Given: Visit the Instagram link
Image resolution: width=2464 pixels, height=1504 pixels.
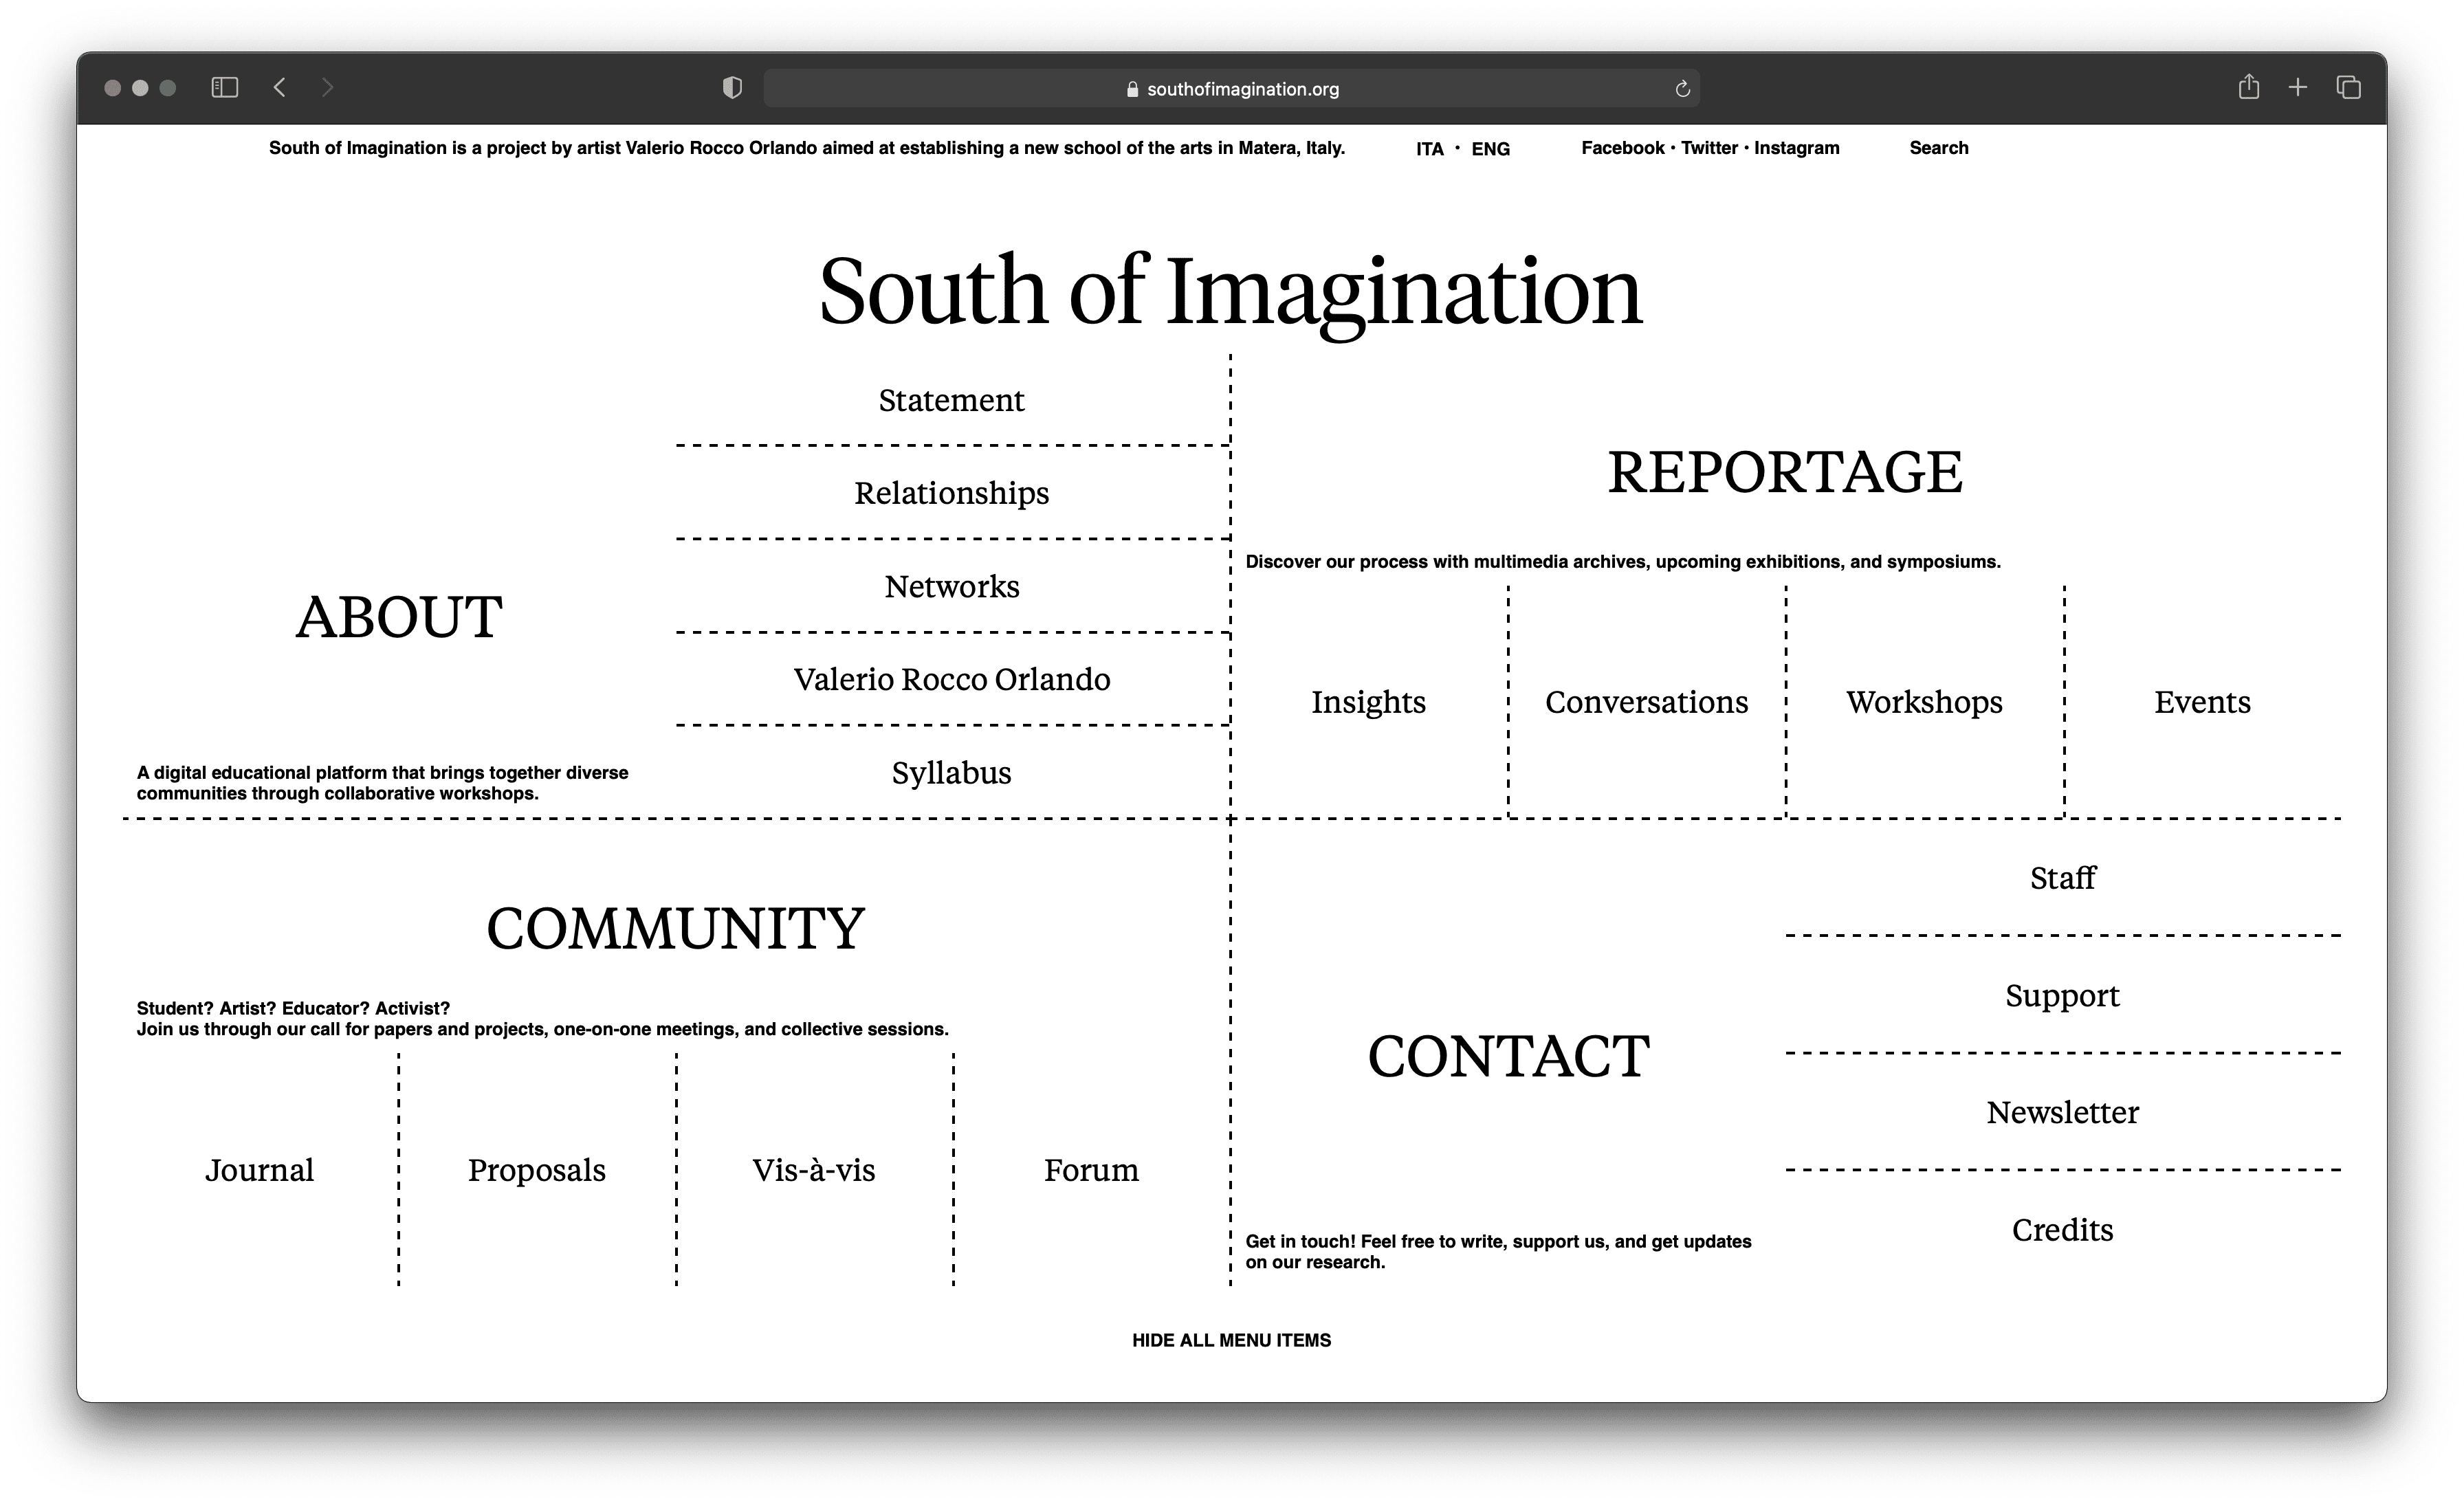Looking at the screenshot, I should (1796, 148).
